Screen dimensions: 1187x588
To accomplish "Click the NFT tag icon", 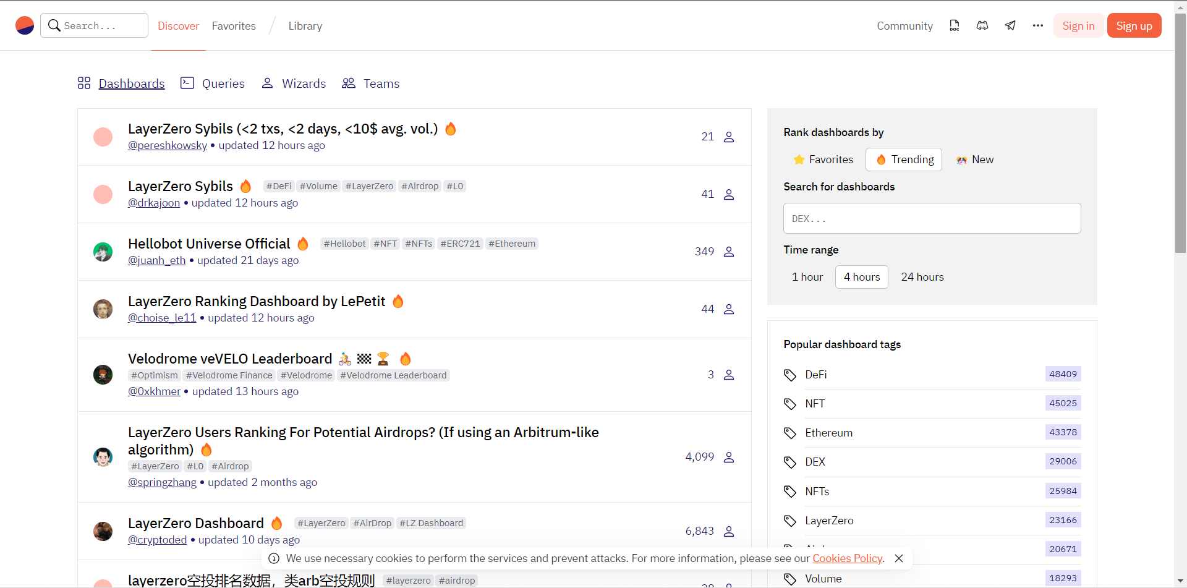I will (x=790, y=404).
